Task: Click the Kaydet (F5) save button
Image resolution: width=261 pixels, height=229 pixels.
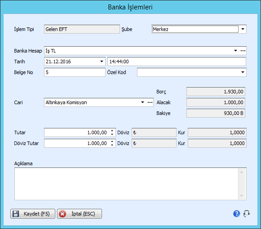Action: click(x=33, y=214)
